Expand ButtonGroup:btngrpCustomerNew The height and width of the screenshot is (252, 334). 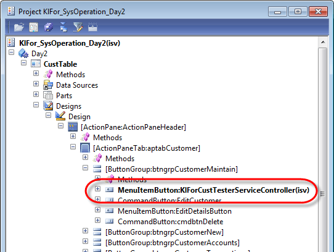[86, 230]
